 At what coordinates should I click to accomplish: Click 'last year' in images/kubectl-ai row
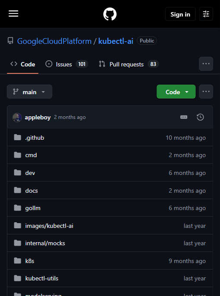[x=194, y=226]
